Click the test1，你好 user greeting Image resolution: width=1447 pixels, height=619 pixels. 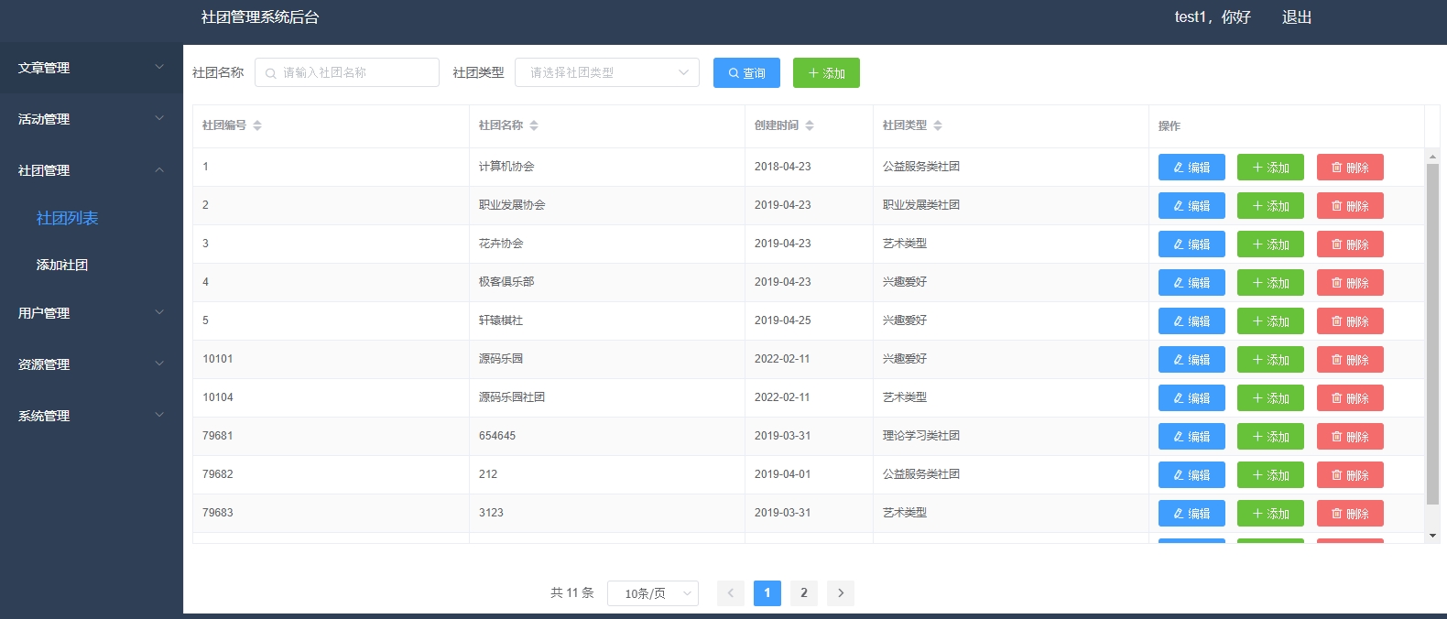(x=1213, y=17)
